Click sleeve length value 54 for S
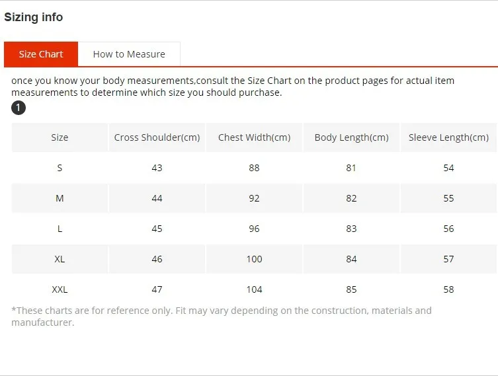The width and height of the screenshot is (498, 376). (x=448, y=168)
